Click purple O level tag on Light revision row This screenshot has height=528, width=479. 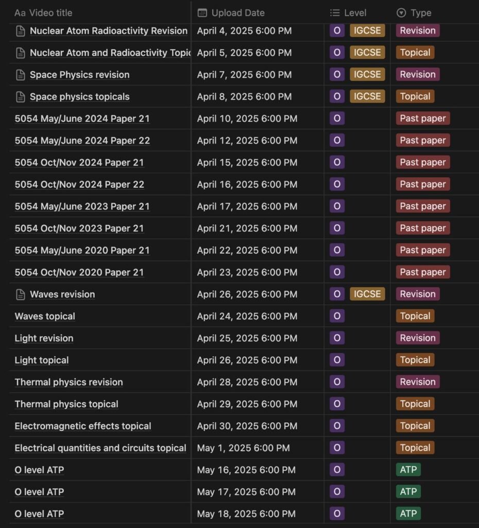(x=337, y=338)
